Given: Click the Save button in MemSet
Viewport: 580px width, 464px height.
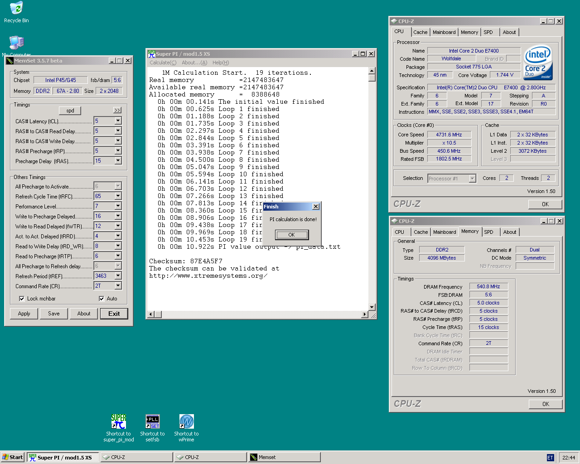Looking at the screenshot, I should click(x=54, y=314).
